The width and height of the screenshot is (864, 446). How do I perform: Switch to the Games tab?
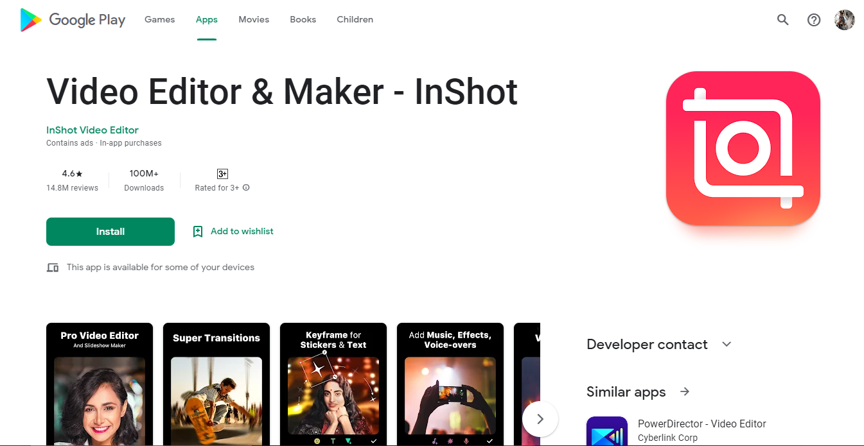tap(160, 20)
